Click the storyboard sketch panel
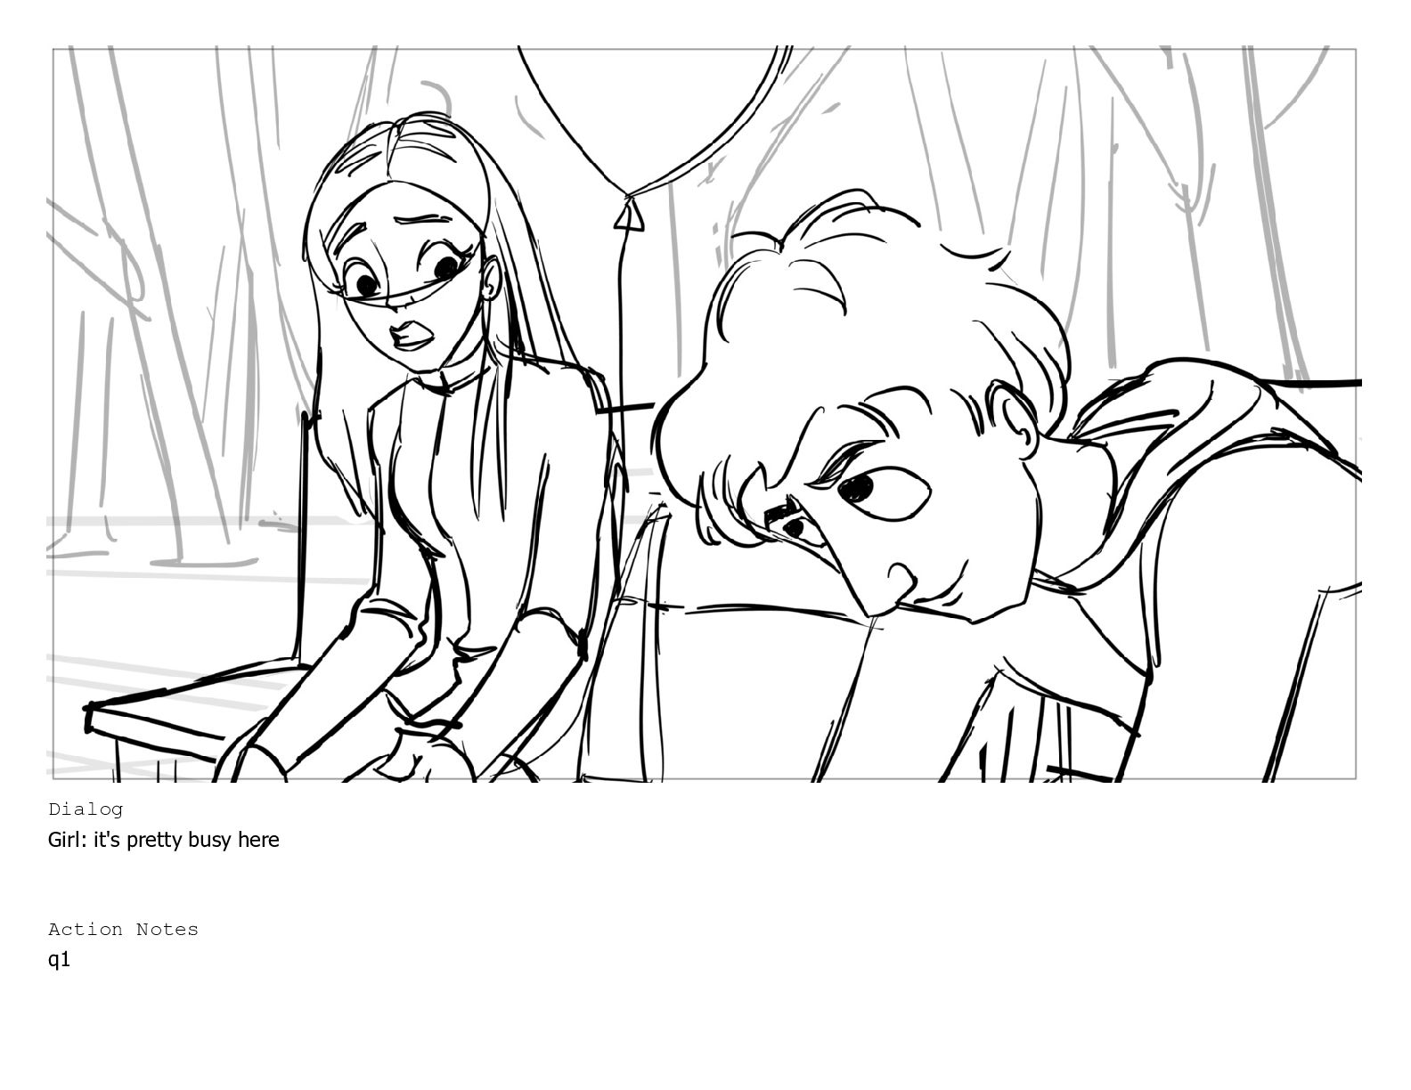The height and width of the screenshot is (1090, 1411). [x=704, y=414]
